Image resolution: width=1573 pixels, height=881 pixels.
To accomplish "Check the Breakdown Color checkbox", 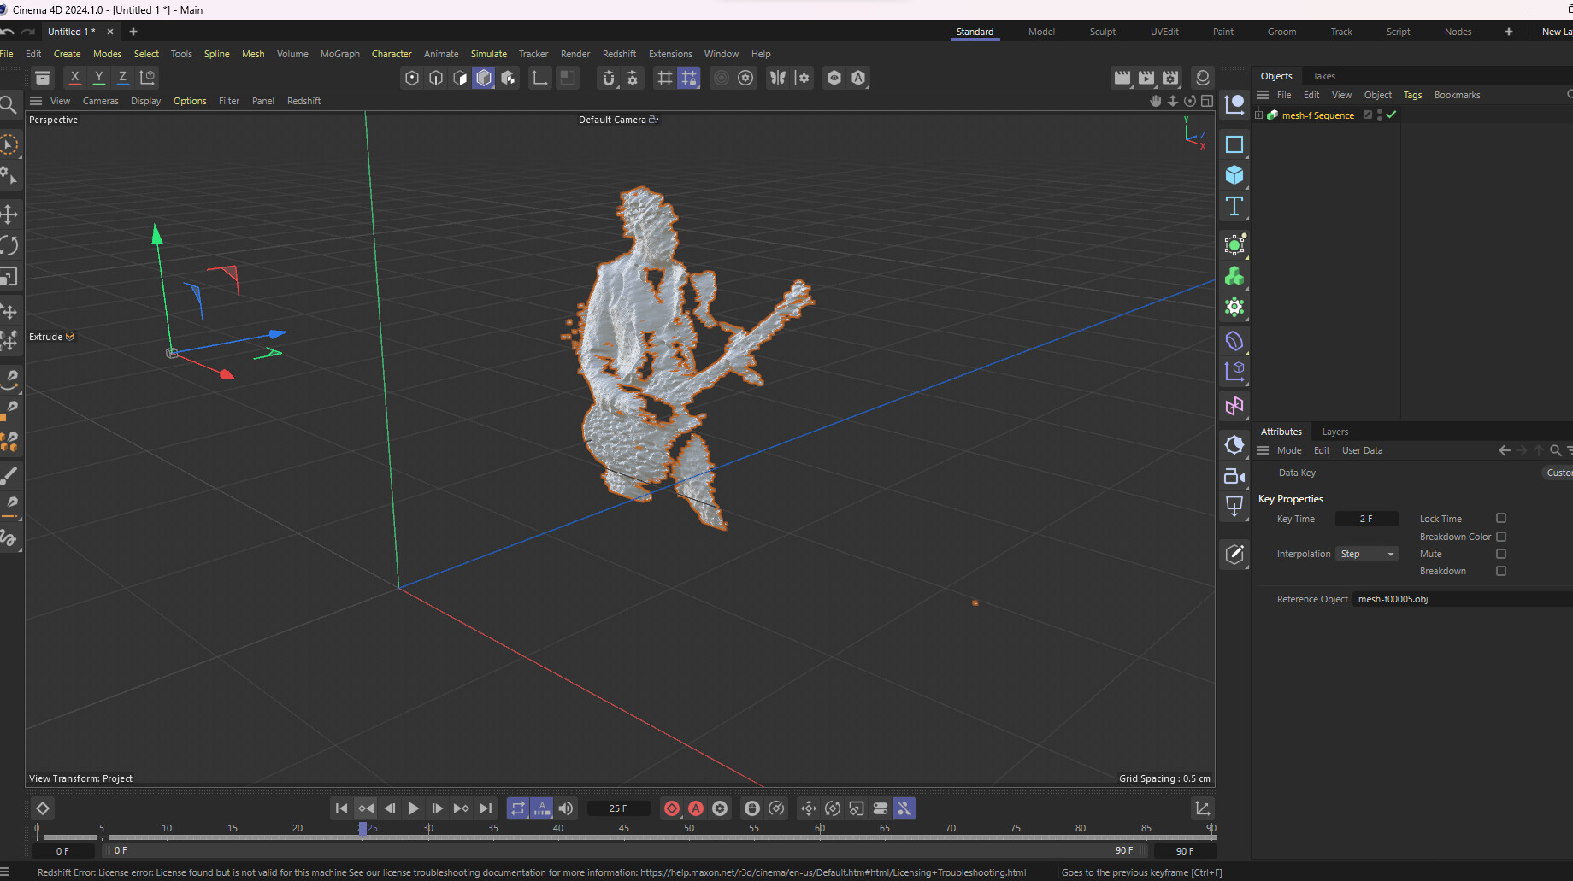I will (1500, 537).
